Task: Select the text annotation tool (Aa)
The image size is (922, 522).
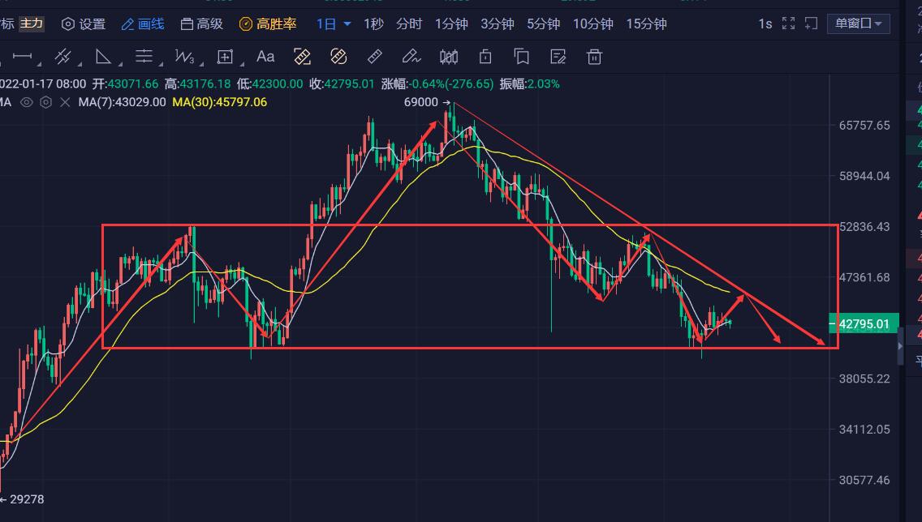Action: (x=265, y=57)
